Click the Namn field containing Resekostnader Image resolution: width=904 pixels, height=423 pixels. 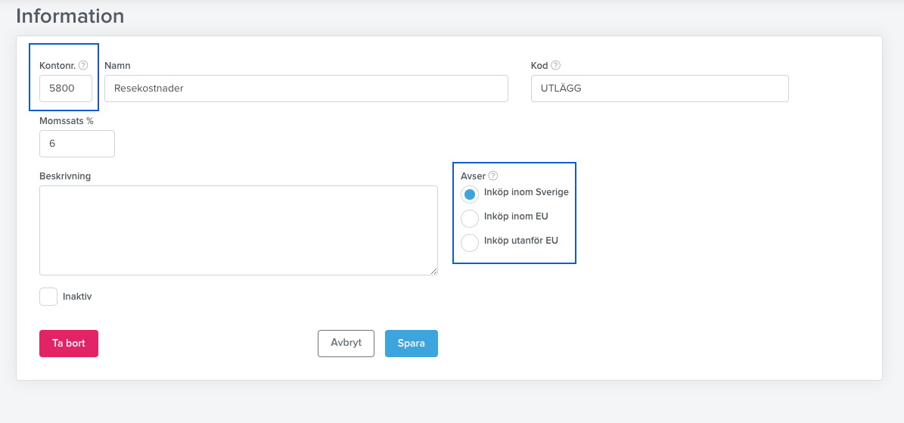click(x=306, y=89)
